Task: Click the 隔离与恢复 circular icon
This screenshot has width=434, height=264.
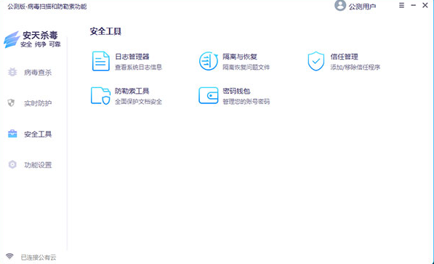Action: click(209, 61)
